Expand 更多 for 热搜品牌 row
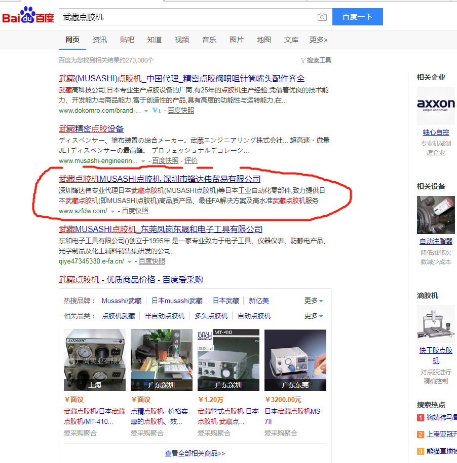 tap(314, 301)
